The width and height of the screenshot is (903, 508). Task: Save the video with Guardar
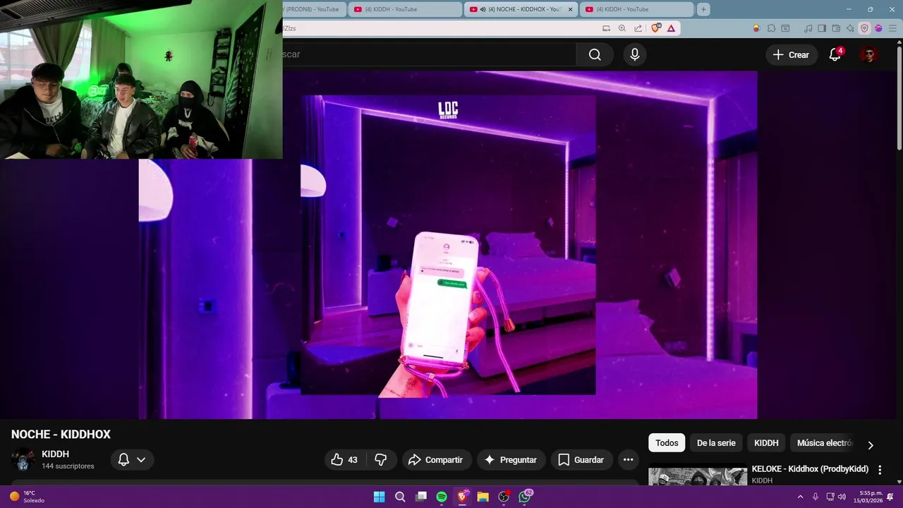pyautogui.click(x=581, y=460)
